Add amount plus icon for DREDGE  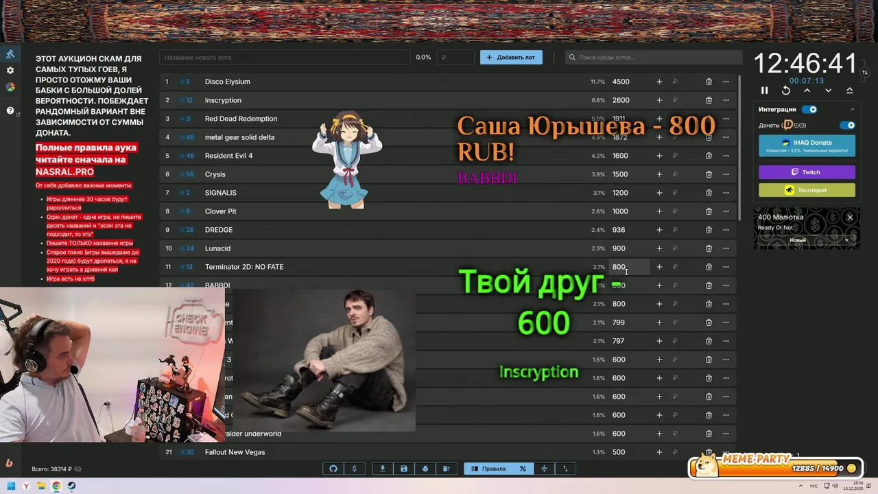[x=659, y=230]
